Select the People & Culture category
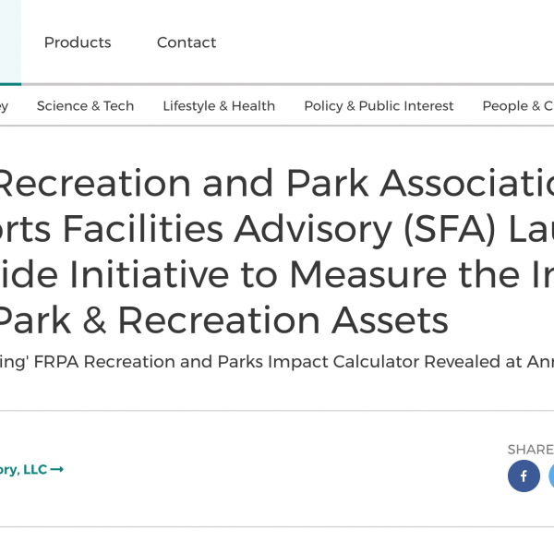The image size is (554, 554). pos(518,106)
